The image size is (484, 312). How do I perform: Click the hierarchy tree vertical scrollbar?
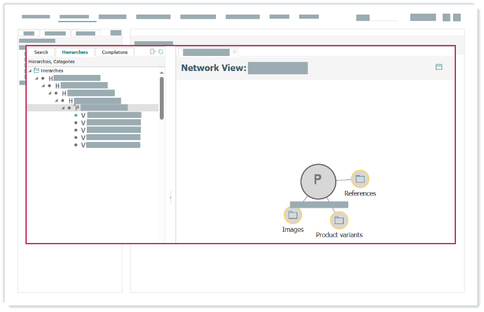(162, 98)
